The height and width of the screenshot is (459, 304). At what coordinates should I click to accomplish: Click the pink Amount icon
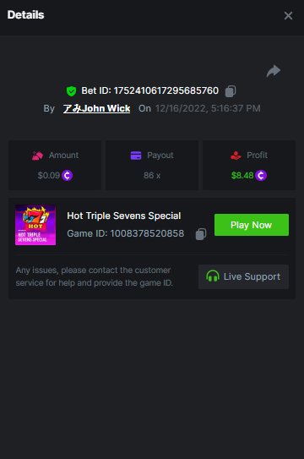click(37, 156)
